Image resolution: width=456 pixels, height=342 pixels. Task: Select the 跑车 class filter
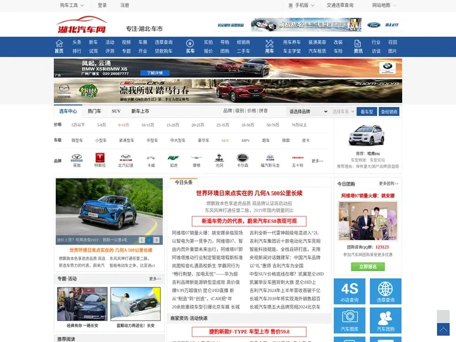tap(266, 141)
